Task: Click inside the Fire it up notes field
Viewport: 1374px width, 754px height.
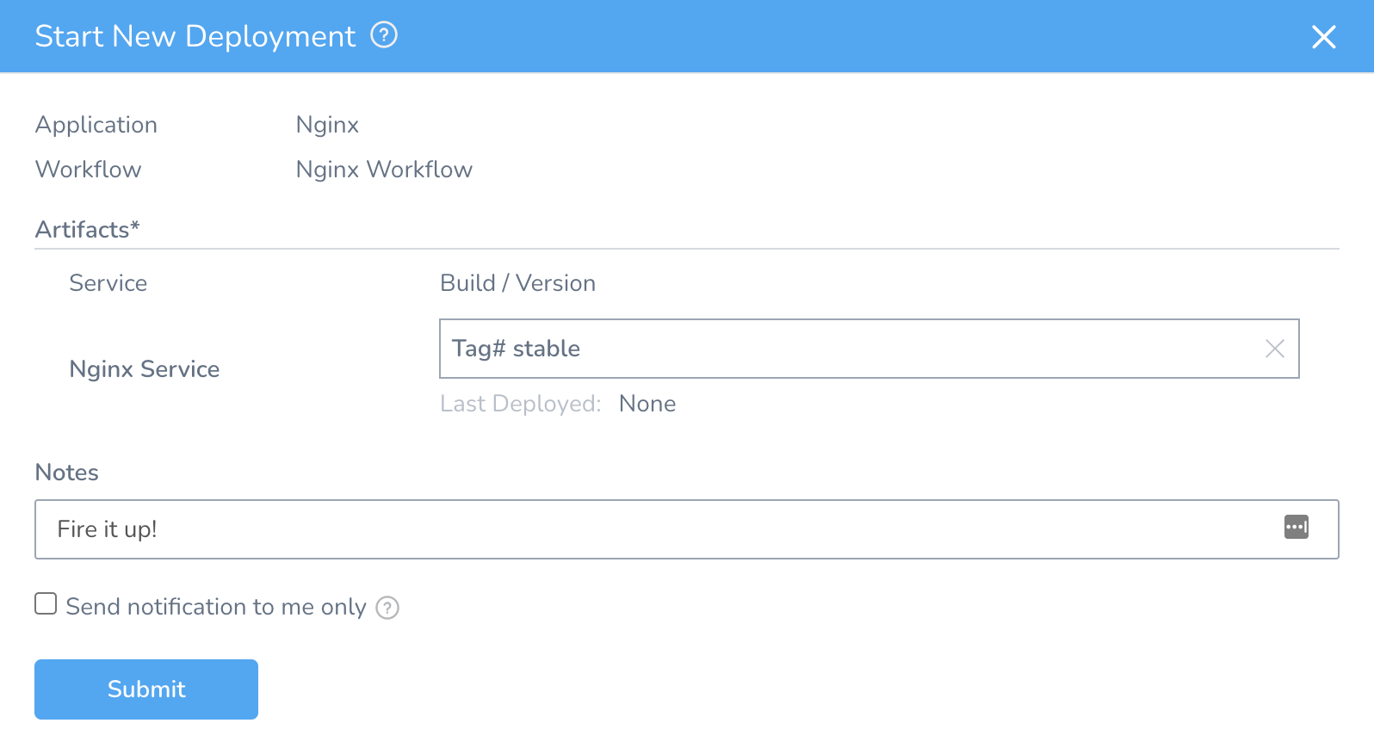Action: pyautogui.click(x=517, y=529)
